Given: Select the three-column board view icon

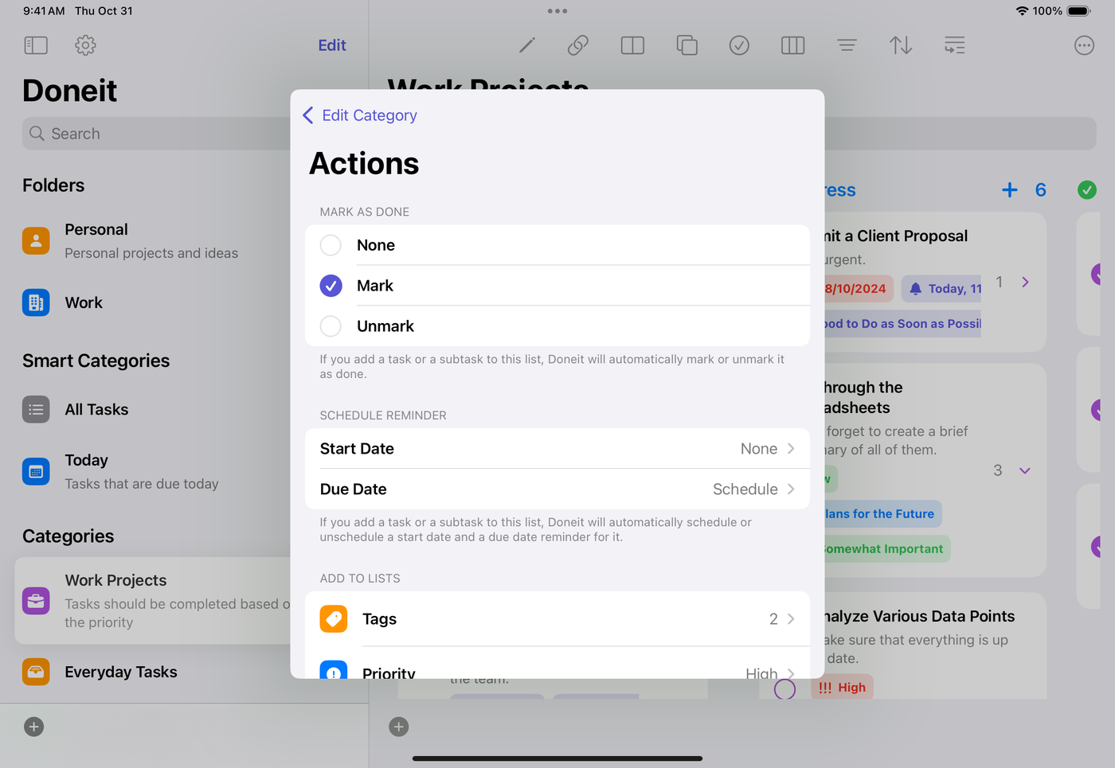Looking at the screenshot, I should (792, 45).
